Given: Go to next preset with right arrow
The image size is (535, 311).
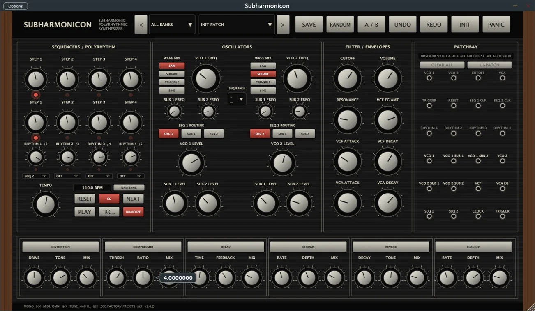Looking at the screenshot, I should [x=283, y=25].
